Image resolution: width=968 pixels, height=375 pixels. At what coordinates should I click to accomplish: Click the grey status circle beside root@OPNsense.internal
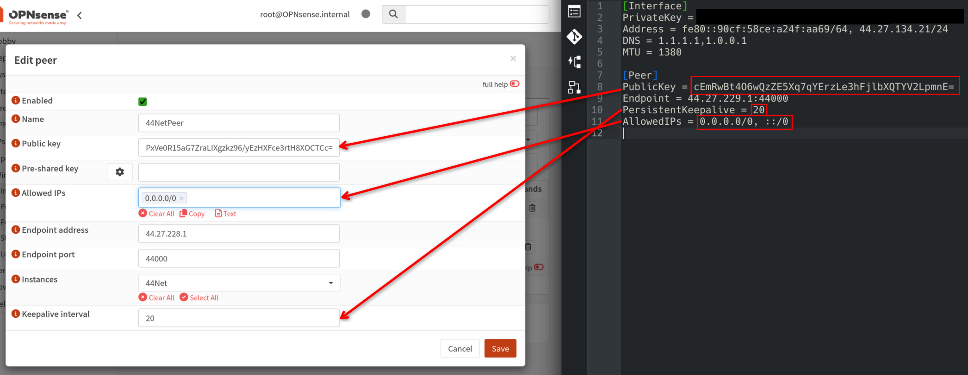point(366,14)
